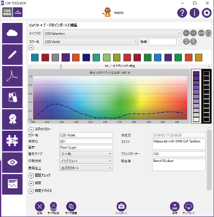Image resolution: width=214 pixels, height=217 pixels.
Task: Click the add color icon beside search
Action: [x=186, y=41]
